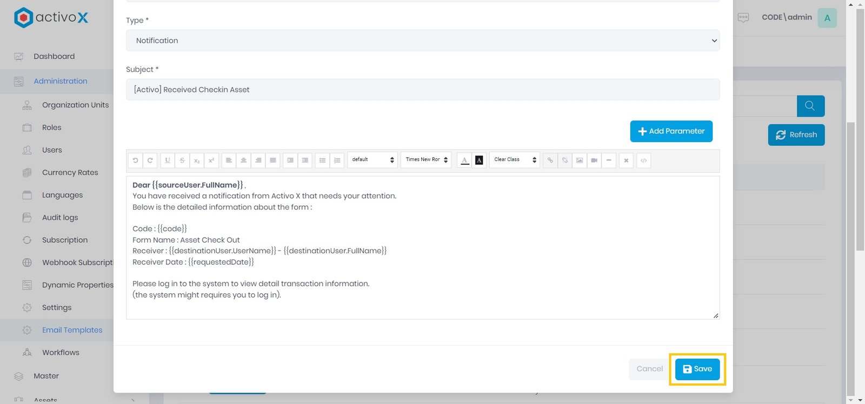Toggle strikethrough formatting
This screenshot has height=404, width=865.
click(182, 160)
